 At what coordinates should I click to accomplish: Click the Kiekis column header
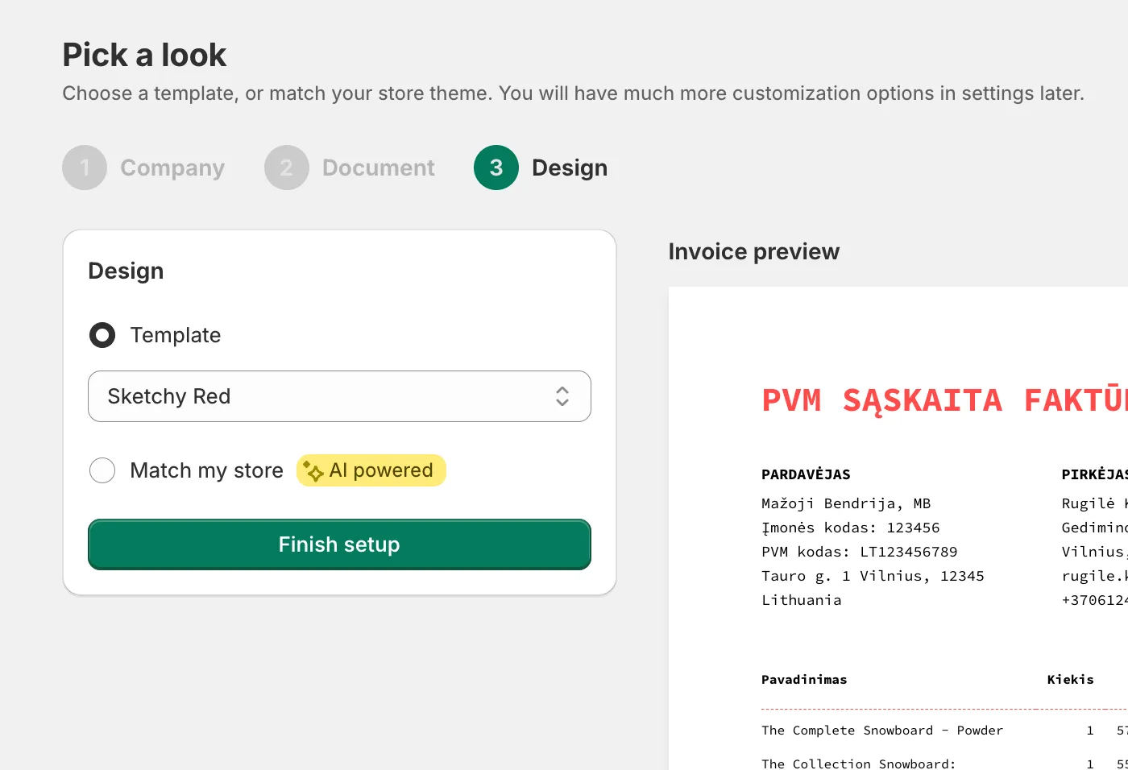[x=1071, y=680]
